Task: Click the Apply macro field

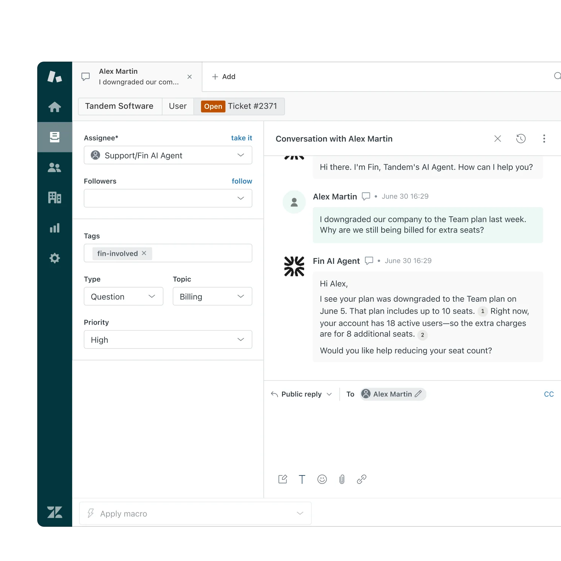Action: [x=195, y=513]
